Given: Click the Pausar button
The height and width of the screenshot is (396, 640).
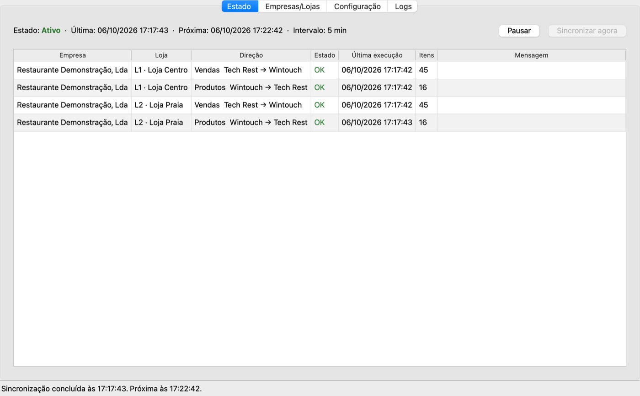Looking at the screenshot, I should [519, 31].
